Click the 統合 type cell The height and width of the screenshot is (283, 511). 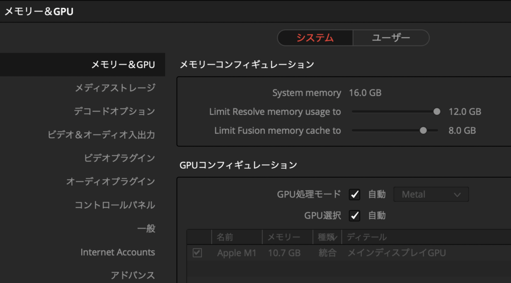click(327, 253)
